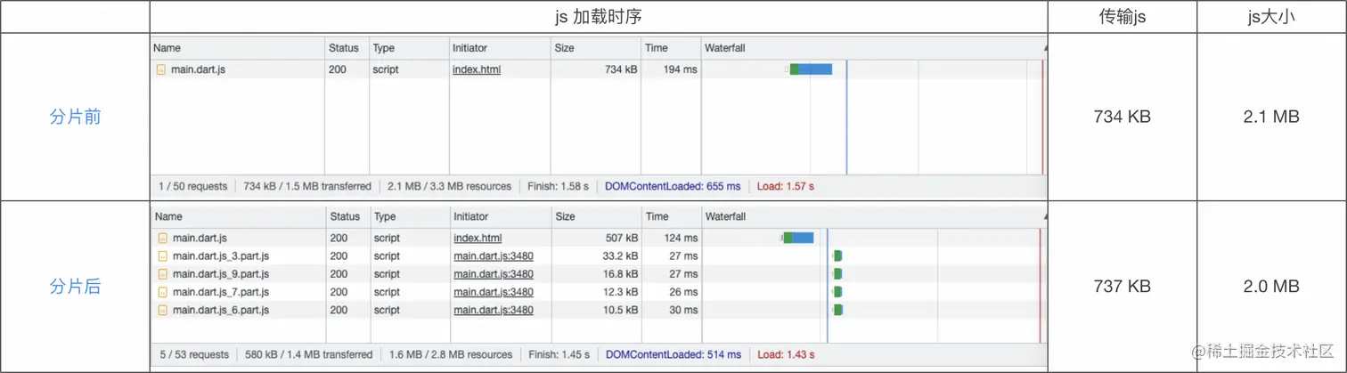Click the 737 KB 传输js cell

(x=1122, y=286)
